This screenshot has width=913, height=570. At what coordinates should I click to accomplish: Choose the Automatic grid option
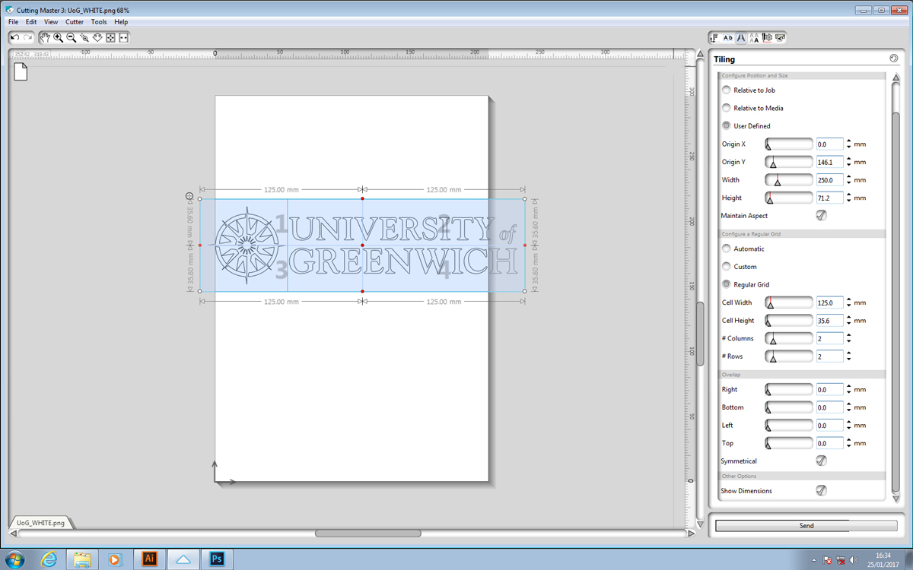pyautogui.click(x=726, y=249)
